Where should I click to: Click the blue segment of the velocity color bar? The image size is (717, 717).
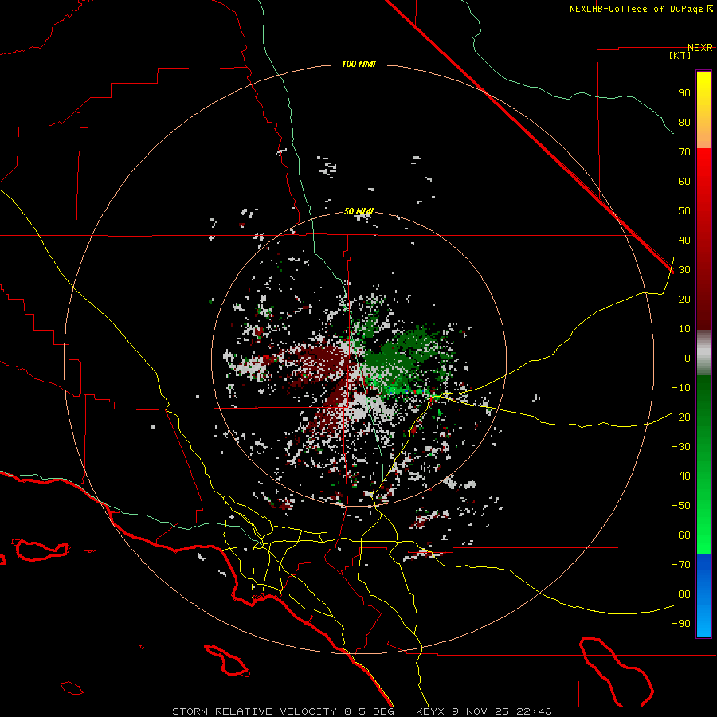[703, 596]
